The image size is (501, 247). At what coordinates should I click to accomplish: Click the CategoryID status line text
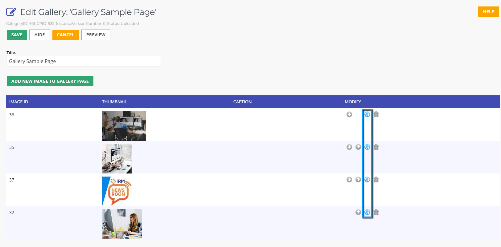[x=72, y=23]
